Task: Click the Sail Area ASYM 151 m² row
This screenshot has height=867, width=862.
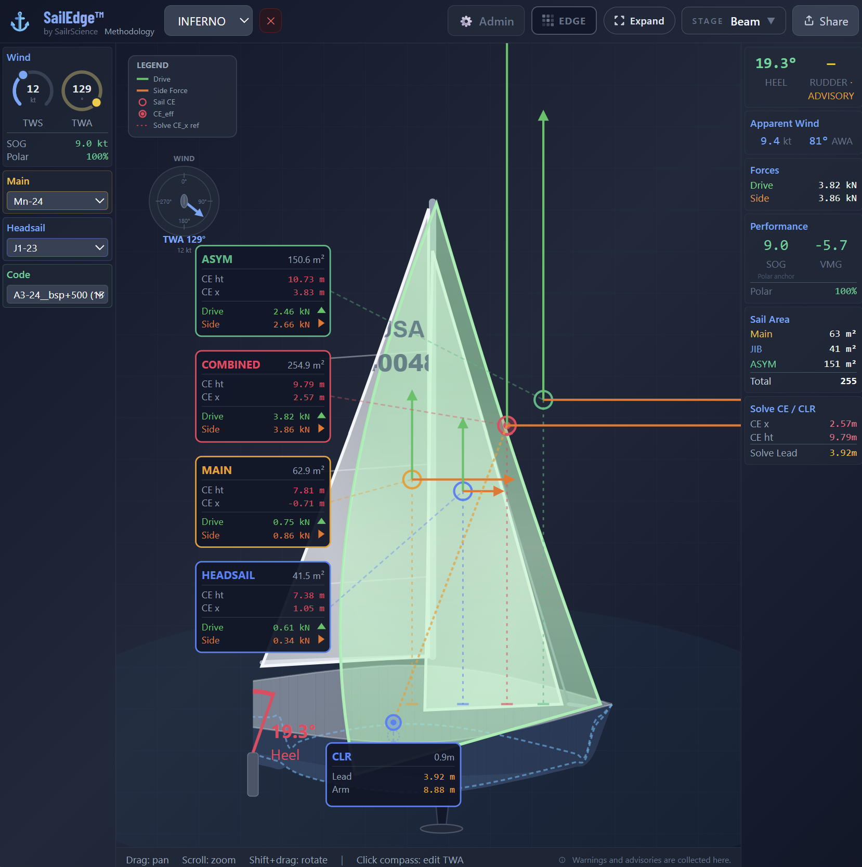Action: [803, 364]
